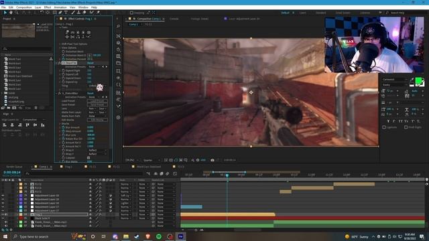Reset the S_DistortBlur effect

coord(90,94)
